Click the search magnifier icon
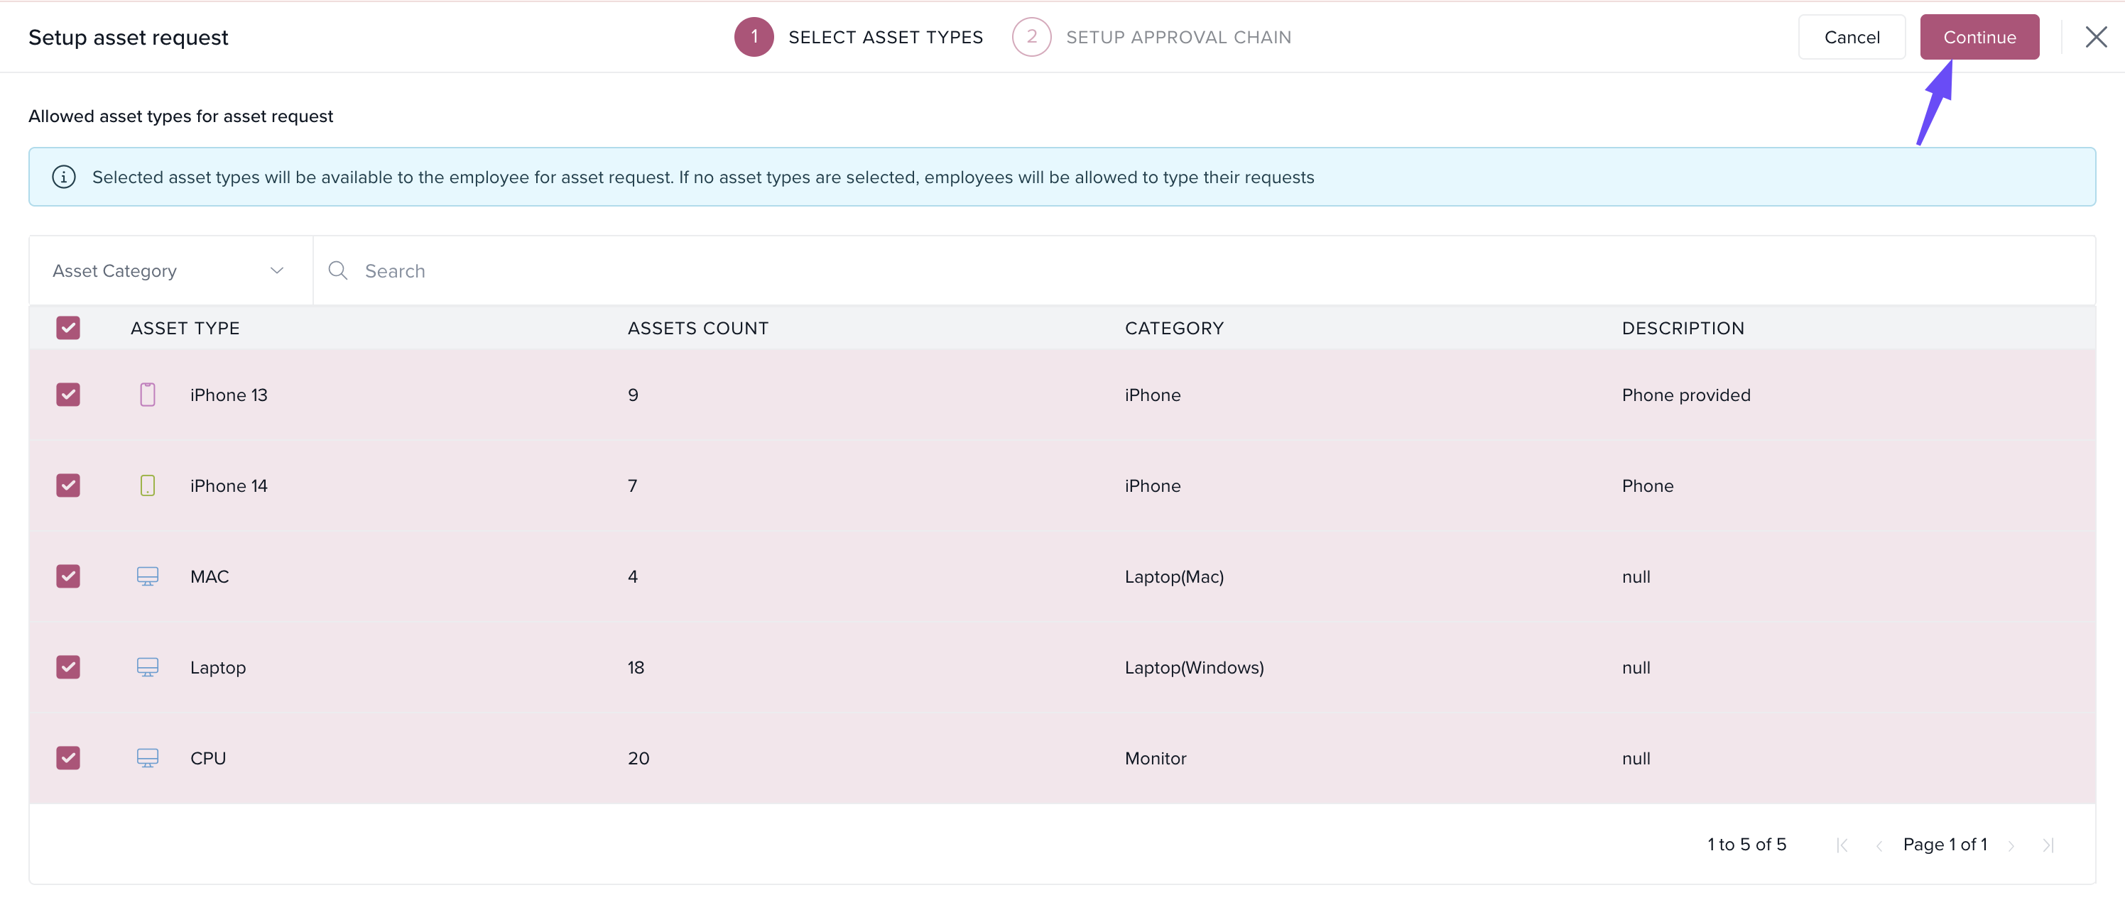 point(337,270)
